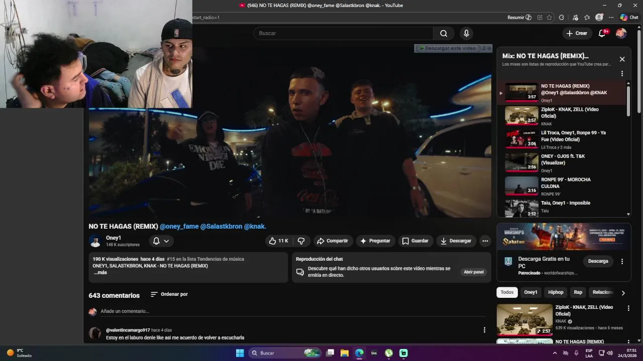Add page to favorites with the star icon
This screenshot has height=361, width=643.
550,18
